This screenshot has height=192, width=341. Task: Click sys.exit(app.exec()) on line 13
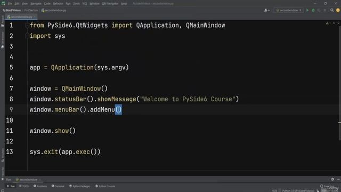click(65, 151)
